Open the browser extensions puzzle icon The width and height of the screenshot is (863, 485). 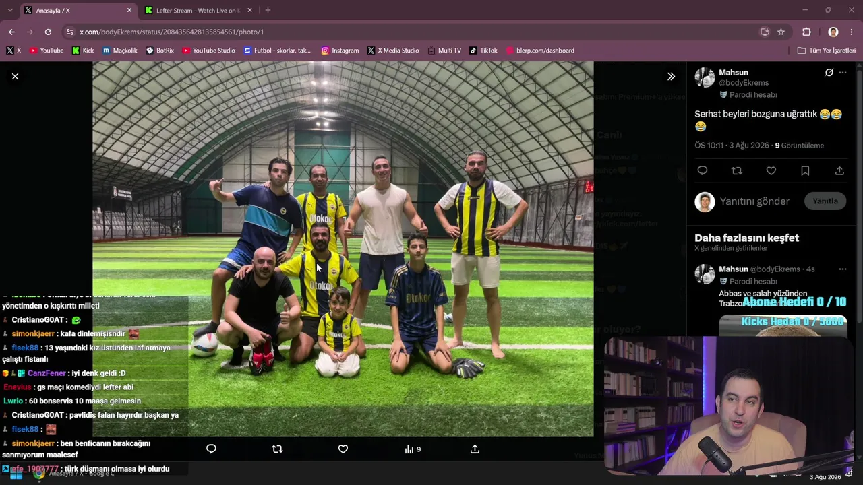806,32
